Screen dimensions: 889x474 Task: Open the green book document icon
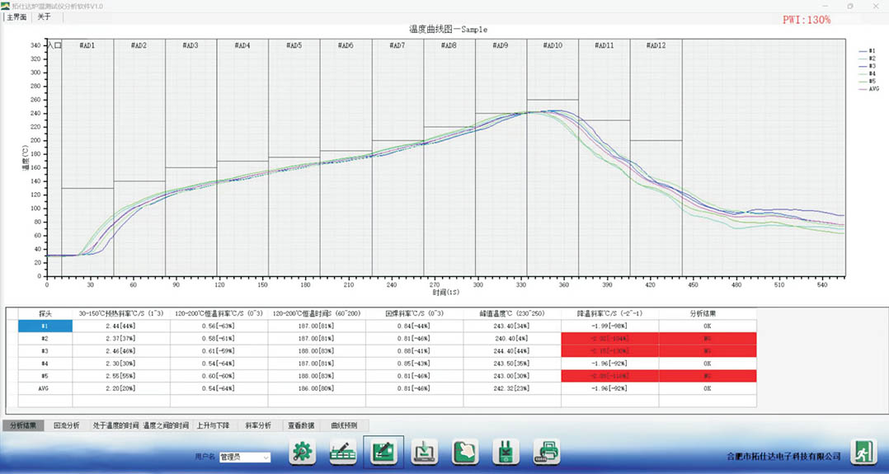[464, 452]
